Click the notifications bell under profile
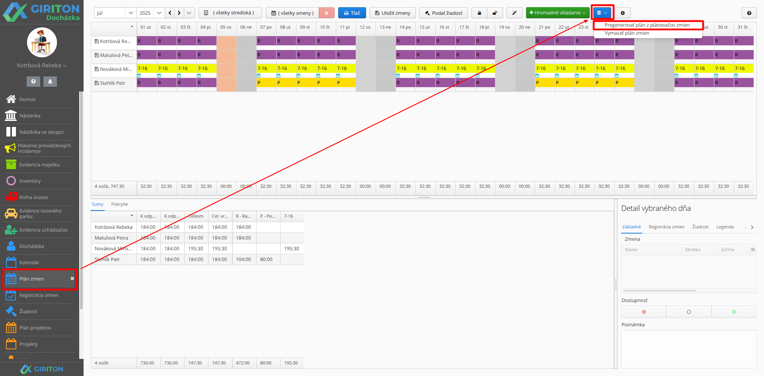Screen dimensions: 764x376 coord(50,82)
